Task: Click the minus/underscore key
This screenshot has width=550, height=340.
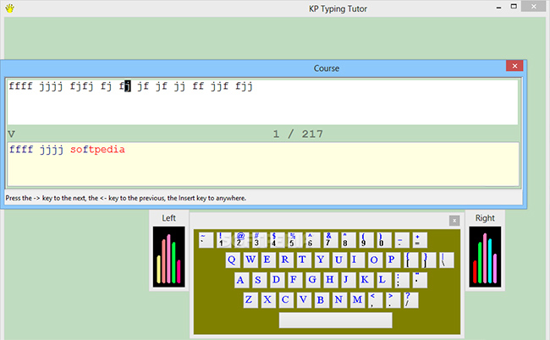Action: pyautogui.click(x=402, y=240)
